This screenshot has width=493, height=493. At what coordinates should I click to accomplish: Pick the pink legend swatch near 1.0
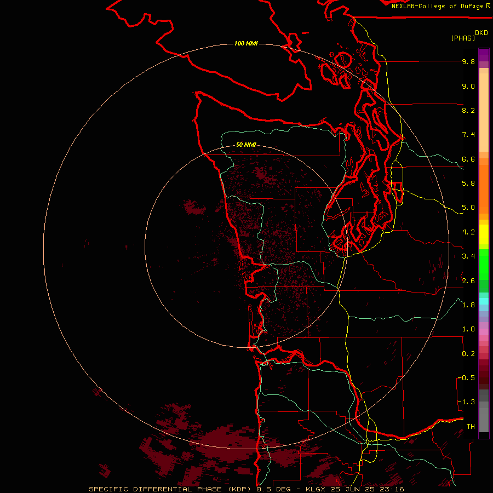click(484, 332)
